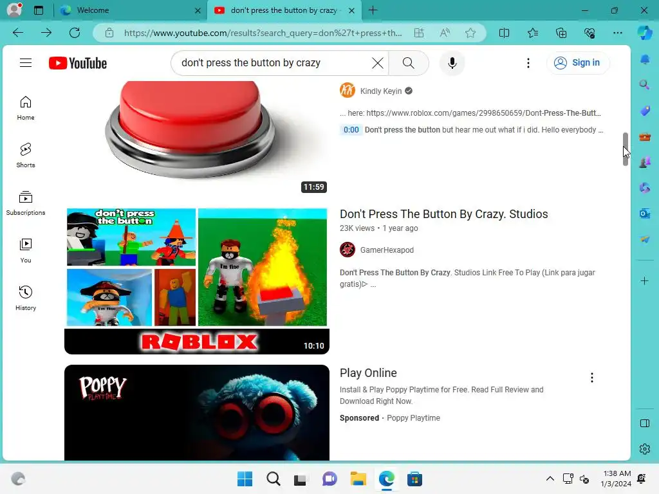Open Outlook in Edge sidebar
The width and height of the screenshot is (659, 494).
645,214
